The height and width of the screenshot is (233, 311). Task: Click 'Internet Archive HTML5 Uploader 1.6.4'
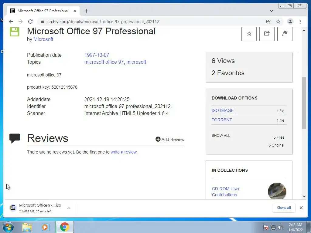(126, 113)
